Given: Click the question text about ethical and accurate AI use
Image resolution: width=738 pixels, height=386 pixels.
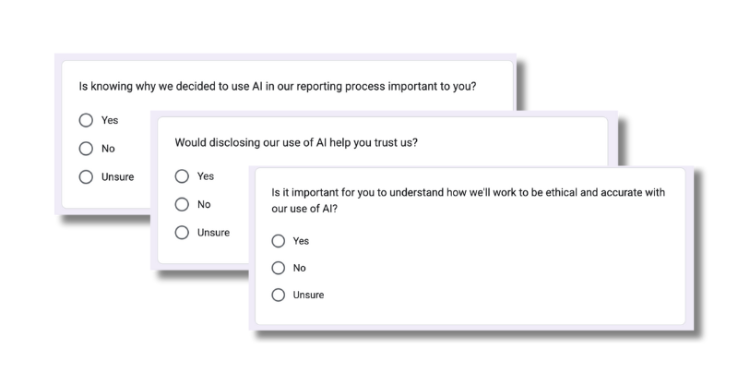Looking at the screenshot, I should 468,192.
